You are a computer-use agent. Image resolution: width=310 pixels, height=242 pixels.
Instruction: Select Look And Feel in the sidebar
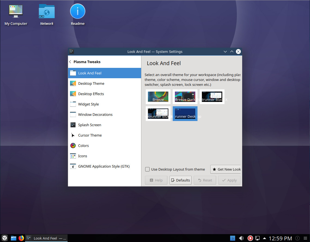(104, 73)
